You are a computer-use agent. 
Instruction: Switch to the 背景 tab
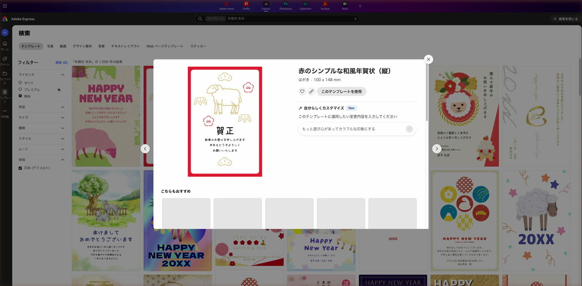click(x=101, y=46)
